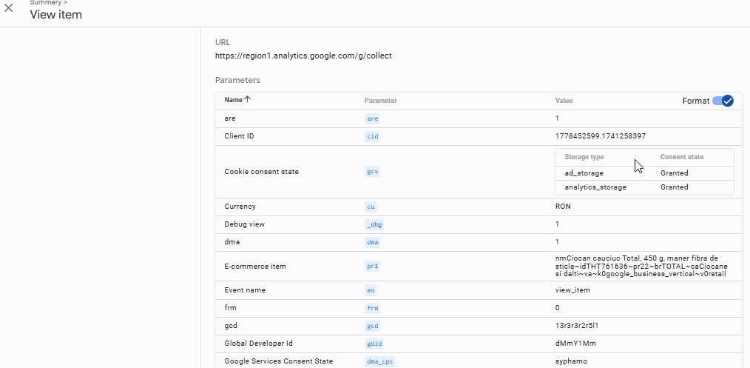Select the 'gcs' parameter chip

(373, 172)
